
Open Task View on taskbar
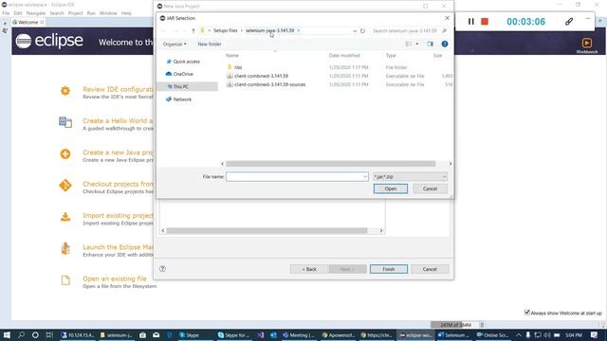(49, 334)
